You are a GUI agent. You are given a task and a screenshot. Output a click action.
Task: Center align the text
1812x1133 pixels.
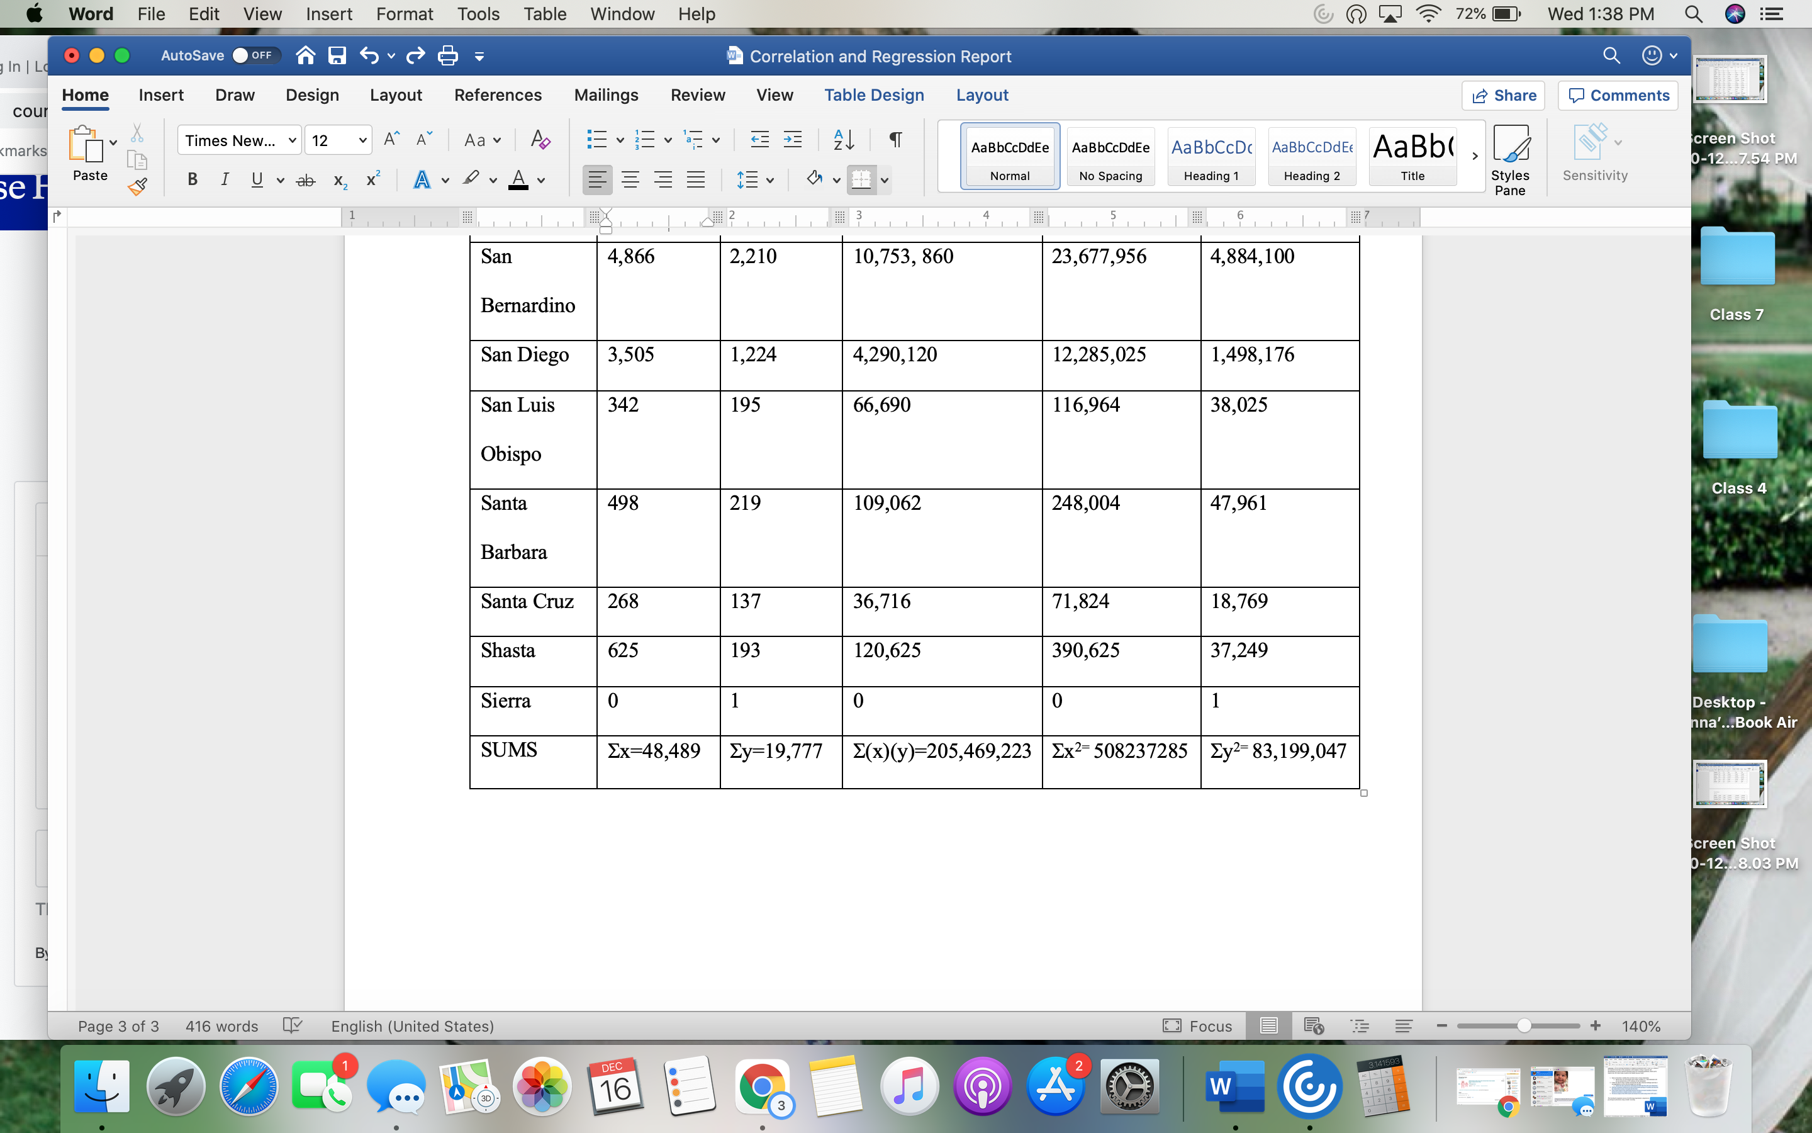[x=631, y=179]
